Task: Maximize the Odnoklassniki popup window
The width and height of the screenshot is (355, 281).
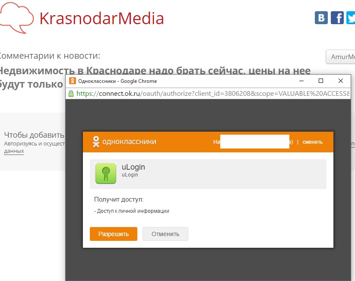Action: click(x=321, y=81)
